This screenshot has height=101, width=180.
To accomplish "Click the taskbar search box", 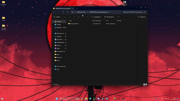I will [x=70, y=99].
